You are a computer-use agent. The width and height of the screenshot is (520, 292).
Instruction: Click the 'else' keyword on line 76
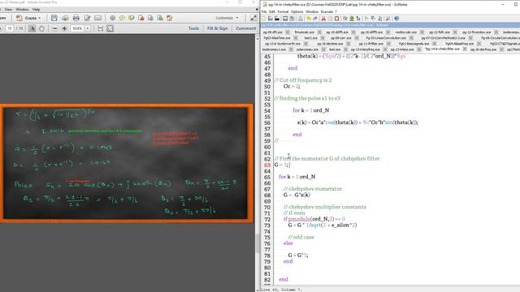tap(288, 243)
